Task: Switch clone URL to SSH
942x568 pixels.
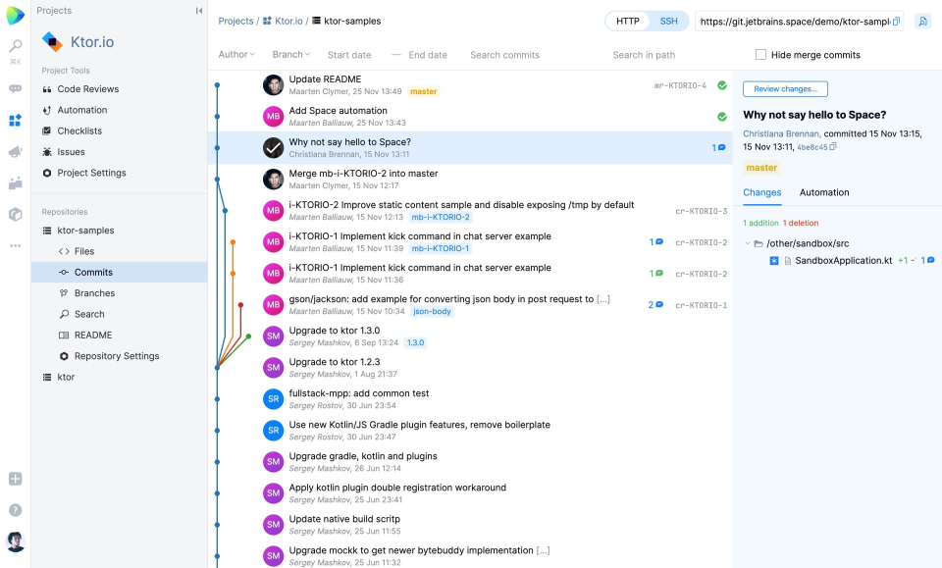Action: [668, 21]
